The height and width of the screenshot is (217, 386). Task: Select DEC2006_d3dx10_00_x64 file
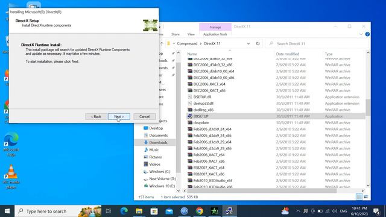pos(214,71)
